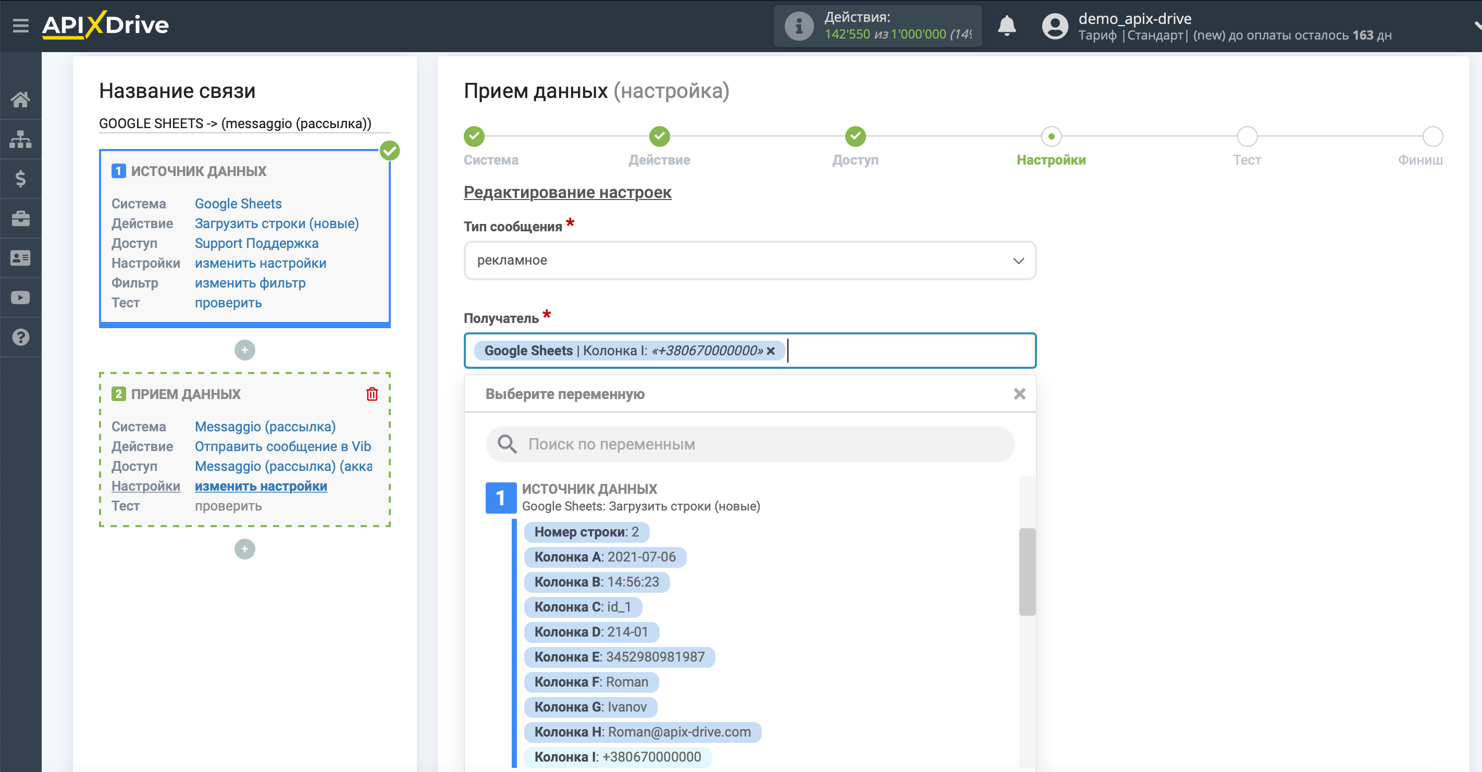Open Support Поддержка access link
1482x772 pixels.
tap(256, 243)
